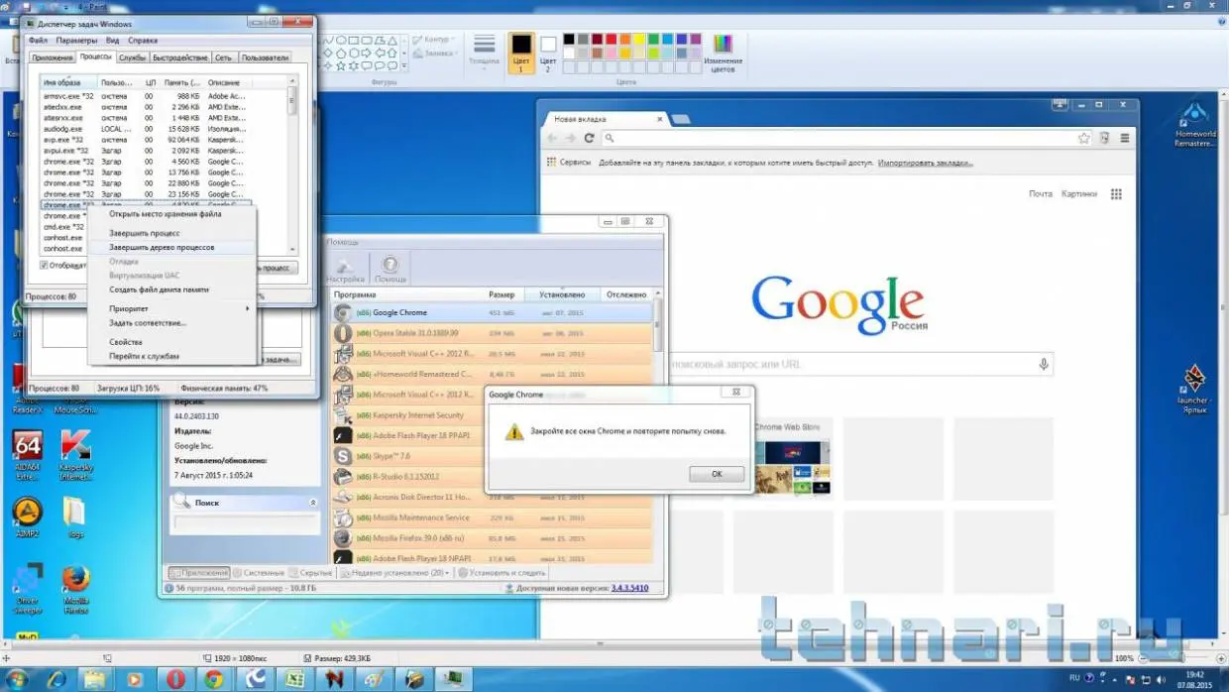Select R-Studio program icon in list

click(x=343, y=477)
